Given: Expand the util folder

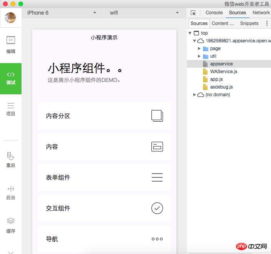Looking at the screenshot, I should [199, 56].
